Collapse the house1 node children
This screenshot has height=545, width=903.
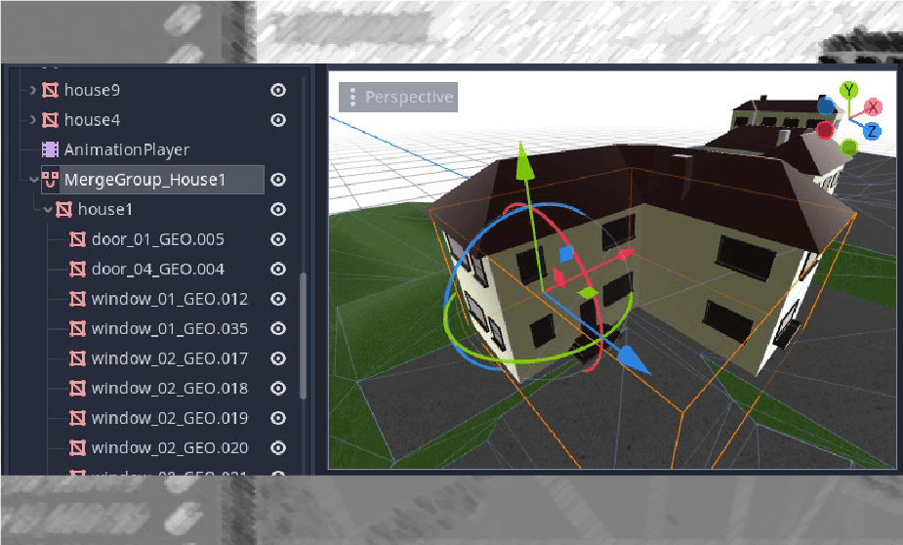tap(48, 209)
